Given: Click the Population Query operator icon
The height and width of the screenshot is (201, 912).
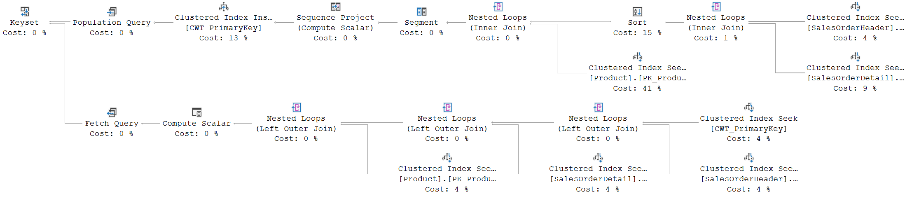Looking at the screenshot, I should click(x=112, y=12).
